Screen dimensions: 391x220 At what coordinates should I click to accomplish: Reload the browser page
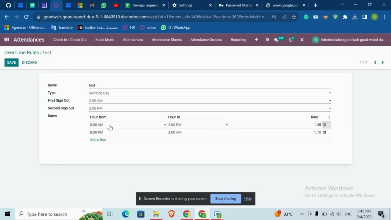(x=26, y=17)
